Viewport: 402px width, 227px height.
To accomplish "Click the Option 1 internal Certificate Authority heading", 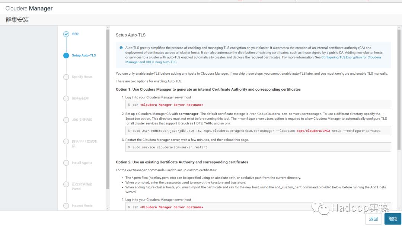I will click(208, 89).
